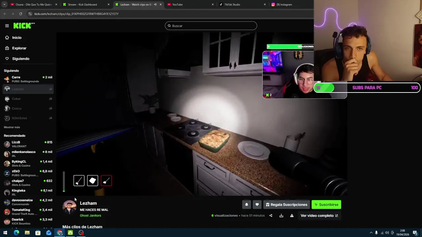Click the download clip icon
422x237 pixels.
(281, 216)
